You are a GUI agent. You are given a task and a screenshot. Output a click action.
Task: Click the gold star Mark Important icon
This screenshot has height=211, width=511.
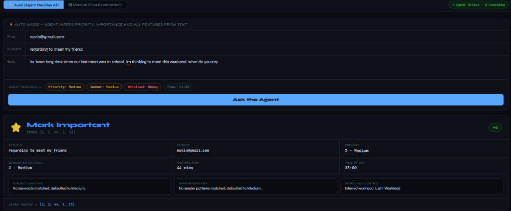coord(15,127)
